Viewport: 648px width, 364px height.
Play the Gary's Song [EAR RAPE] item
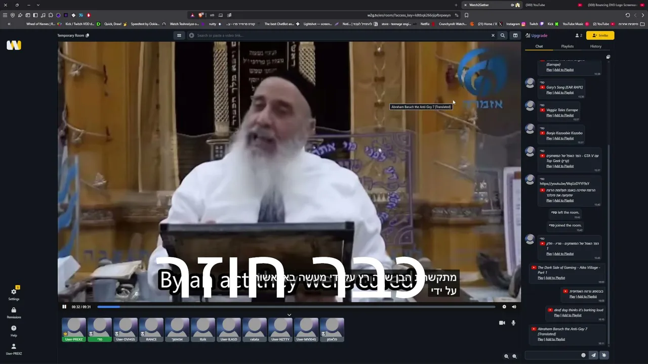click(549, 93)
